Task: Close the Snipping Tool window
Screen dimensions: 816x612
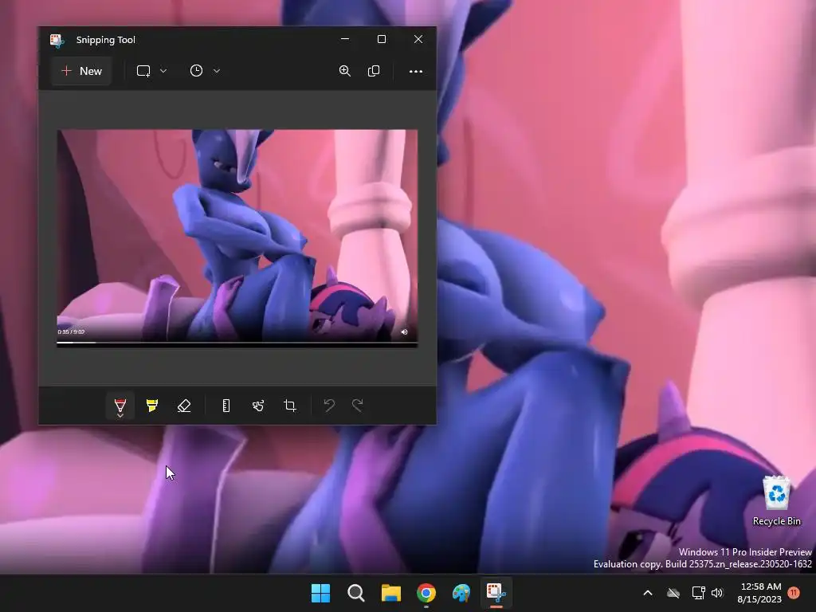Action: [x=418, y=39]
